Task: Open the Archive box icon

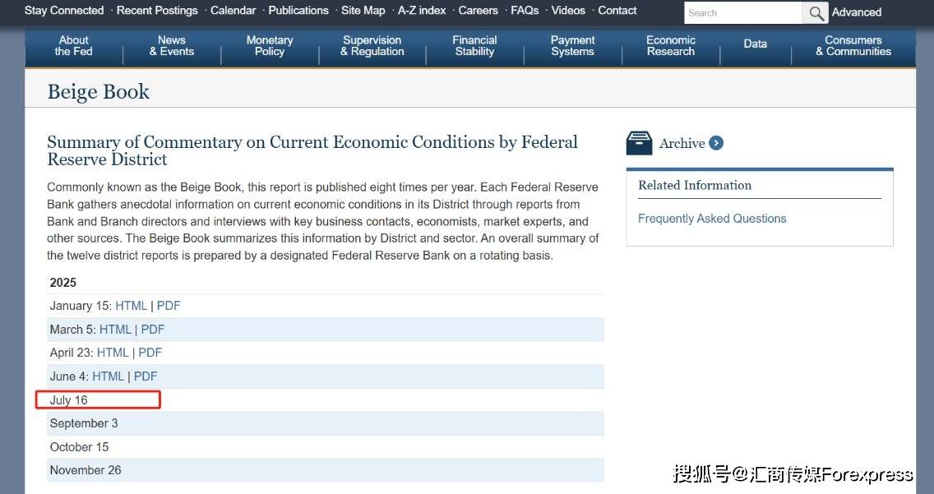Action: click(x=639, y=144)
